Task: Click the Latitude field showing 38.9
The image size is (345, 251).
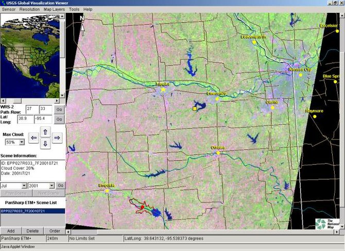Action: pyautogui.click(x=26, y=119)
